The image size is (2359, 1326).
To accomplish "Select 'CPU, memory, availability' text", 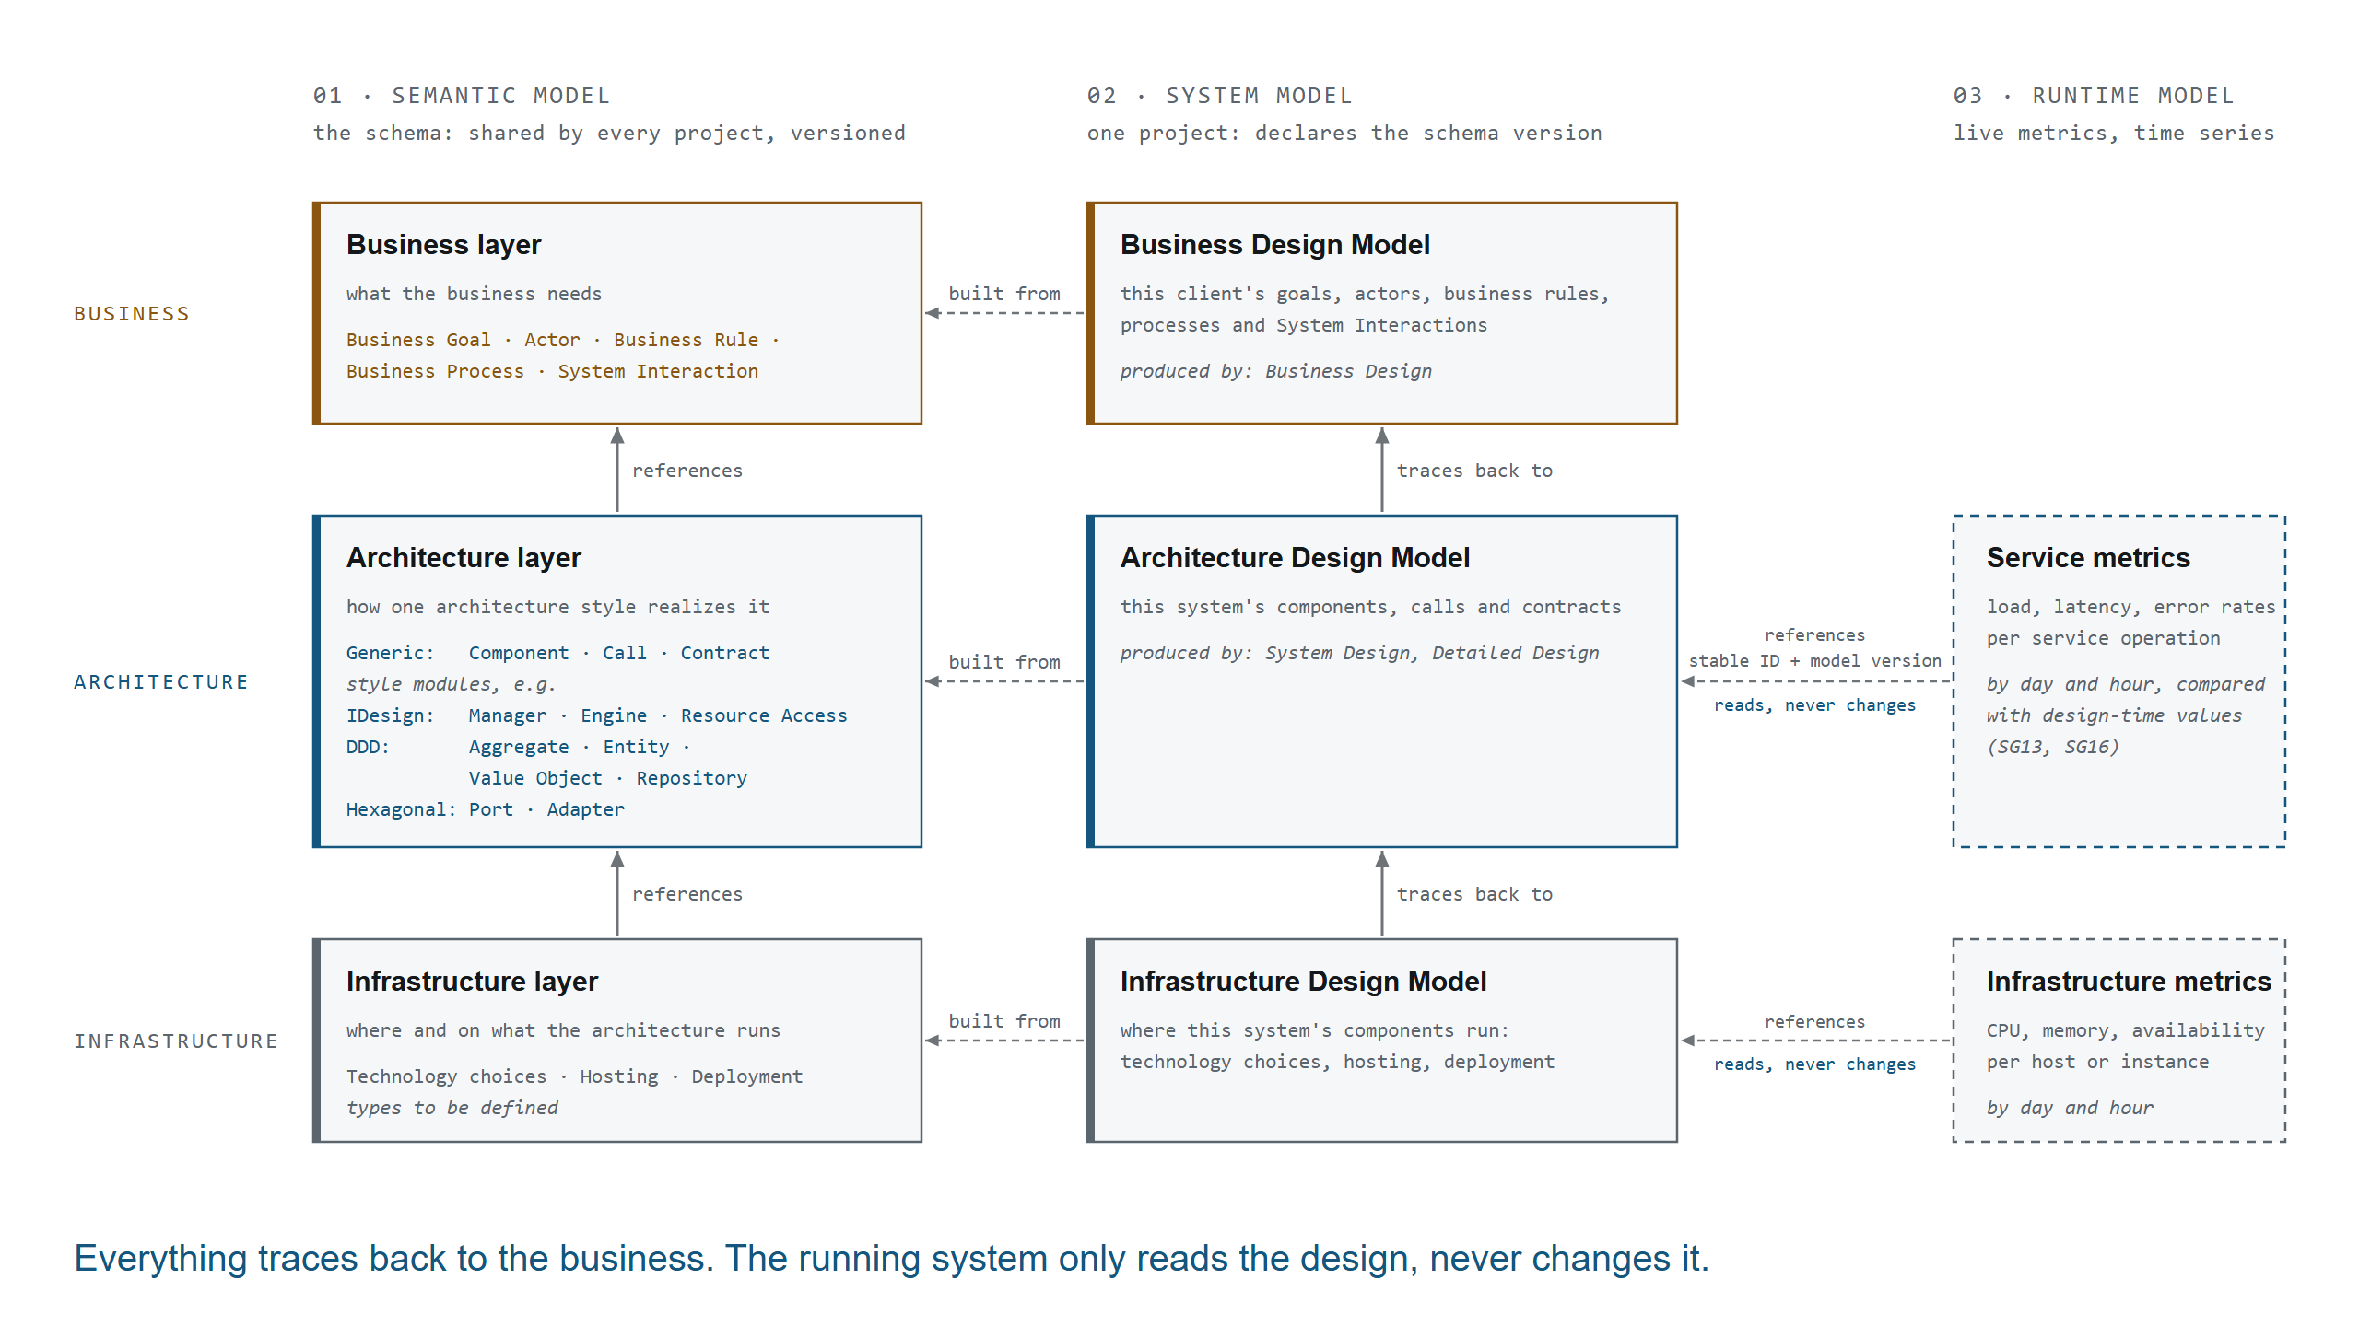I will click(x=2126, y=1030).
